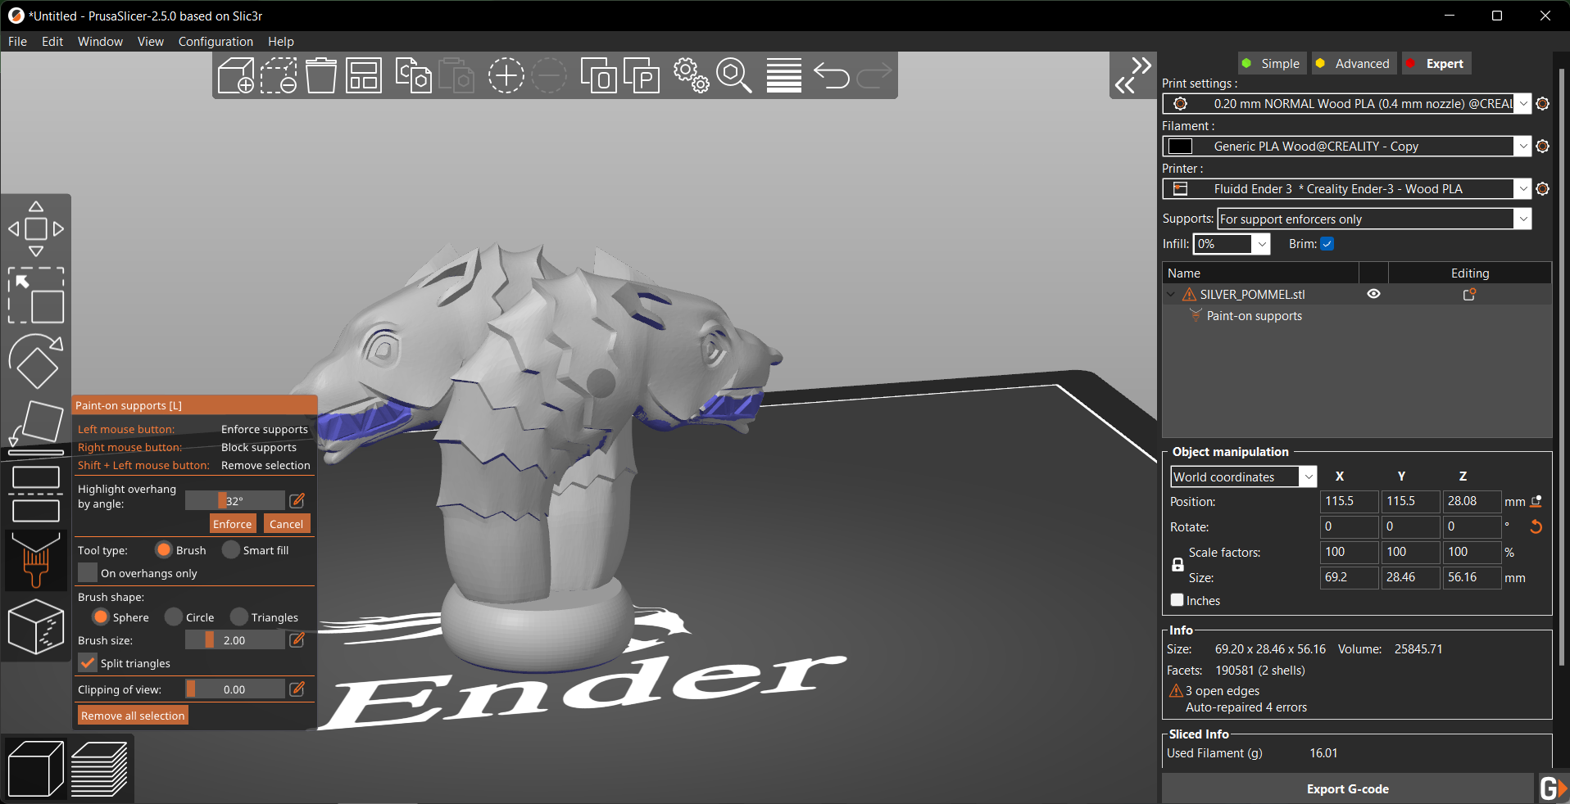Open the Window menu
Image resolution: width=1570 pixels, height=804 pixels.
(x=100, y=42)
